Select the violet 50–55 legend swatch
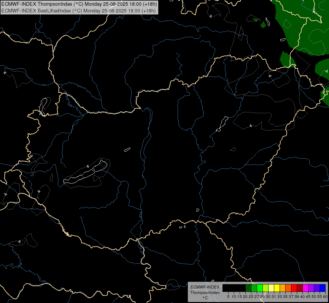Image resolution: width=329 pixels, height=303 pixels. pyautogui.click(x=317, y=288)
